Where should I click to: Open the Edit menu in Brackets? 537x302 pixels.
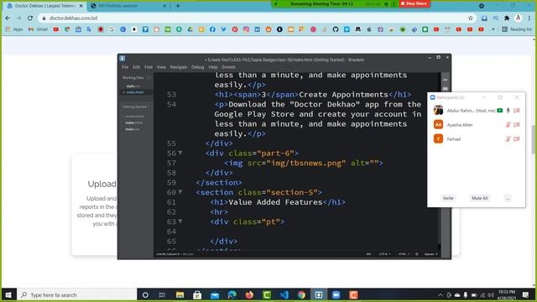(136, 67)
